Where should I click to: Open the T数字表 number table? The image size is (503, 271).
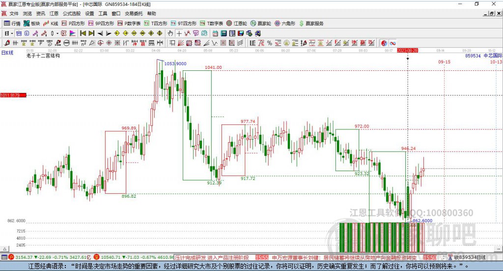coord(211,24)
